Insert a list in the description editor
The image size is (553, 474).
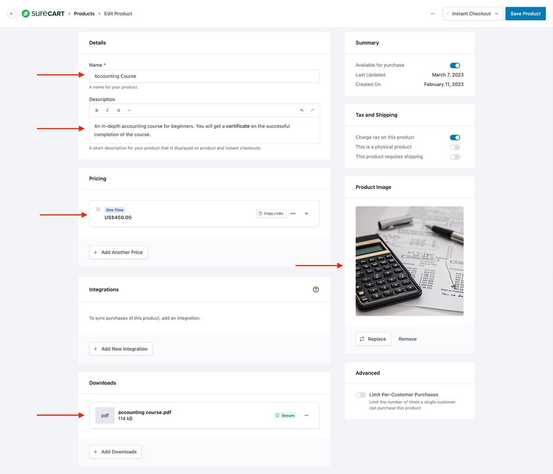click(x=117, y=110)
